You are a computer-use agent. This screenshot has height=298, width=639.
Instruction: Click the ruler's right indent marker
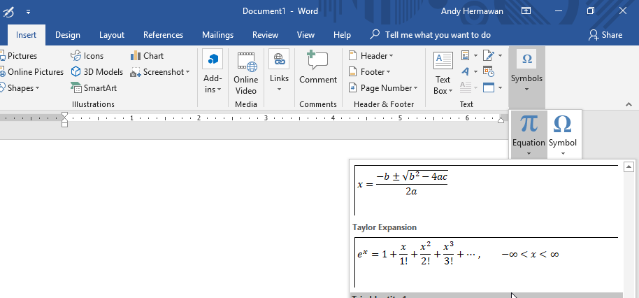[x=501, y=120]
